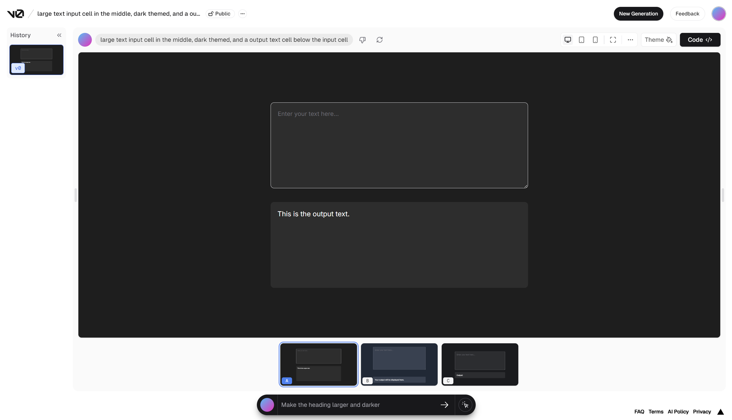Select variant C thumbnail
The image size is (732, 420).
[479, 364]
